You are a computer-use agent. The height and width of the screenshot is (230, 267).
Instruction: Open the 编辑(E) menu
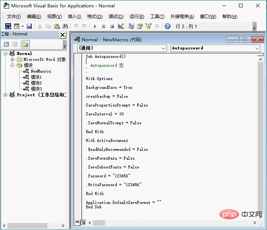point(34,16)
